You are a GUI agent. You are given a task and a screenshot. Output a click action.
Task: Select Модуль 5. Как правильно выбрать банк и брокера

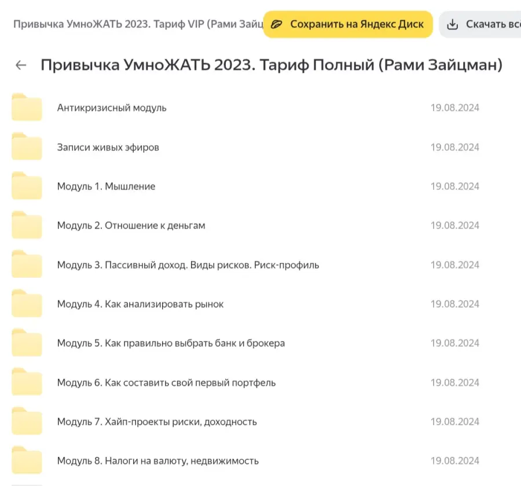click(171, 344)
